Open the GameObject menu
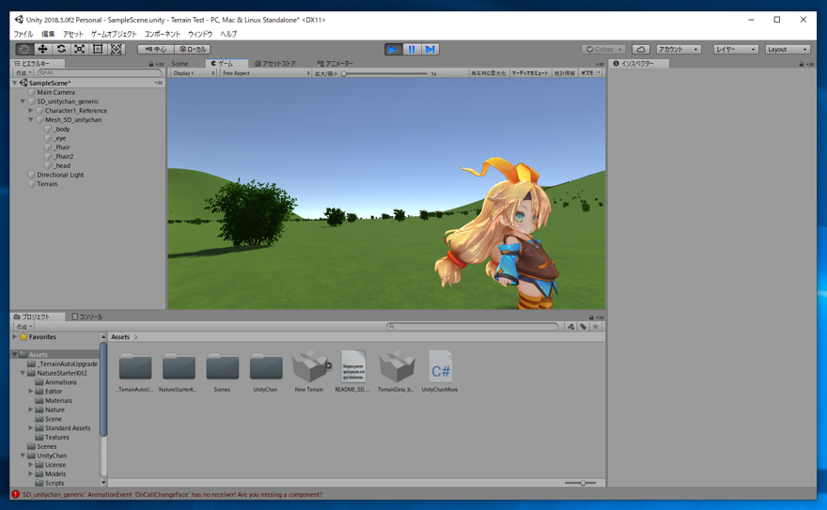This screenshot has width=827, height=510. pos(114,34)
